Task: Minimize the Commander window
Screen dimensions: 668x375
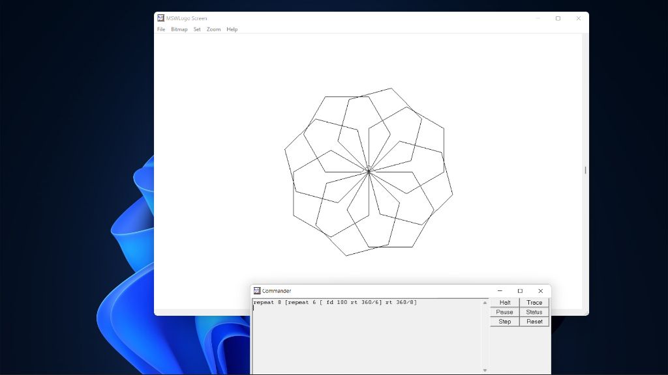Action: tap(500, 291)
